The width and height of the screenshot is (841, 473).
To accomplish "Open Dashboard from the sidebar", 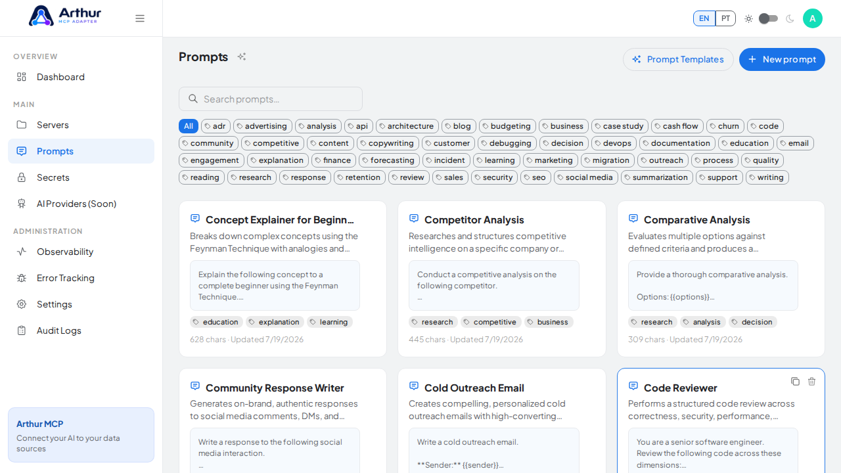I will point(81,77).
